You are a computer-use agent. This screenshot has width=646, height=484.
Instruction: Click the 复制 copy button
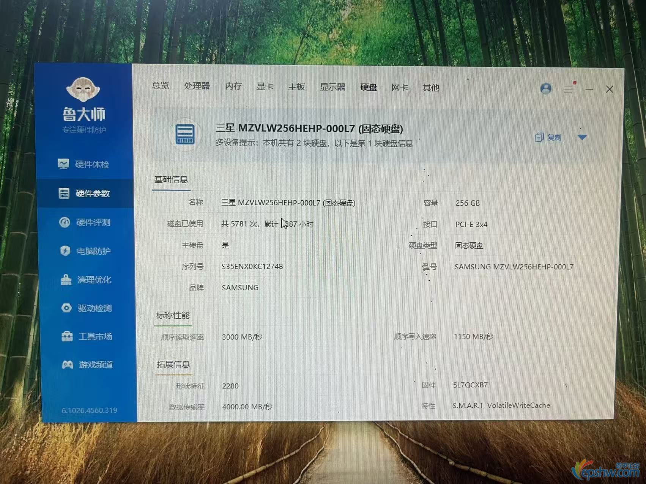548,137
